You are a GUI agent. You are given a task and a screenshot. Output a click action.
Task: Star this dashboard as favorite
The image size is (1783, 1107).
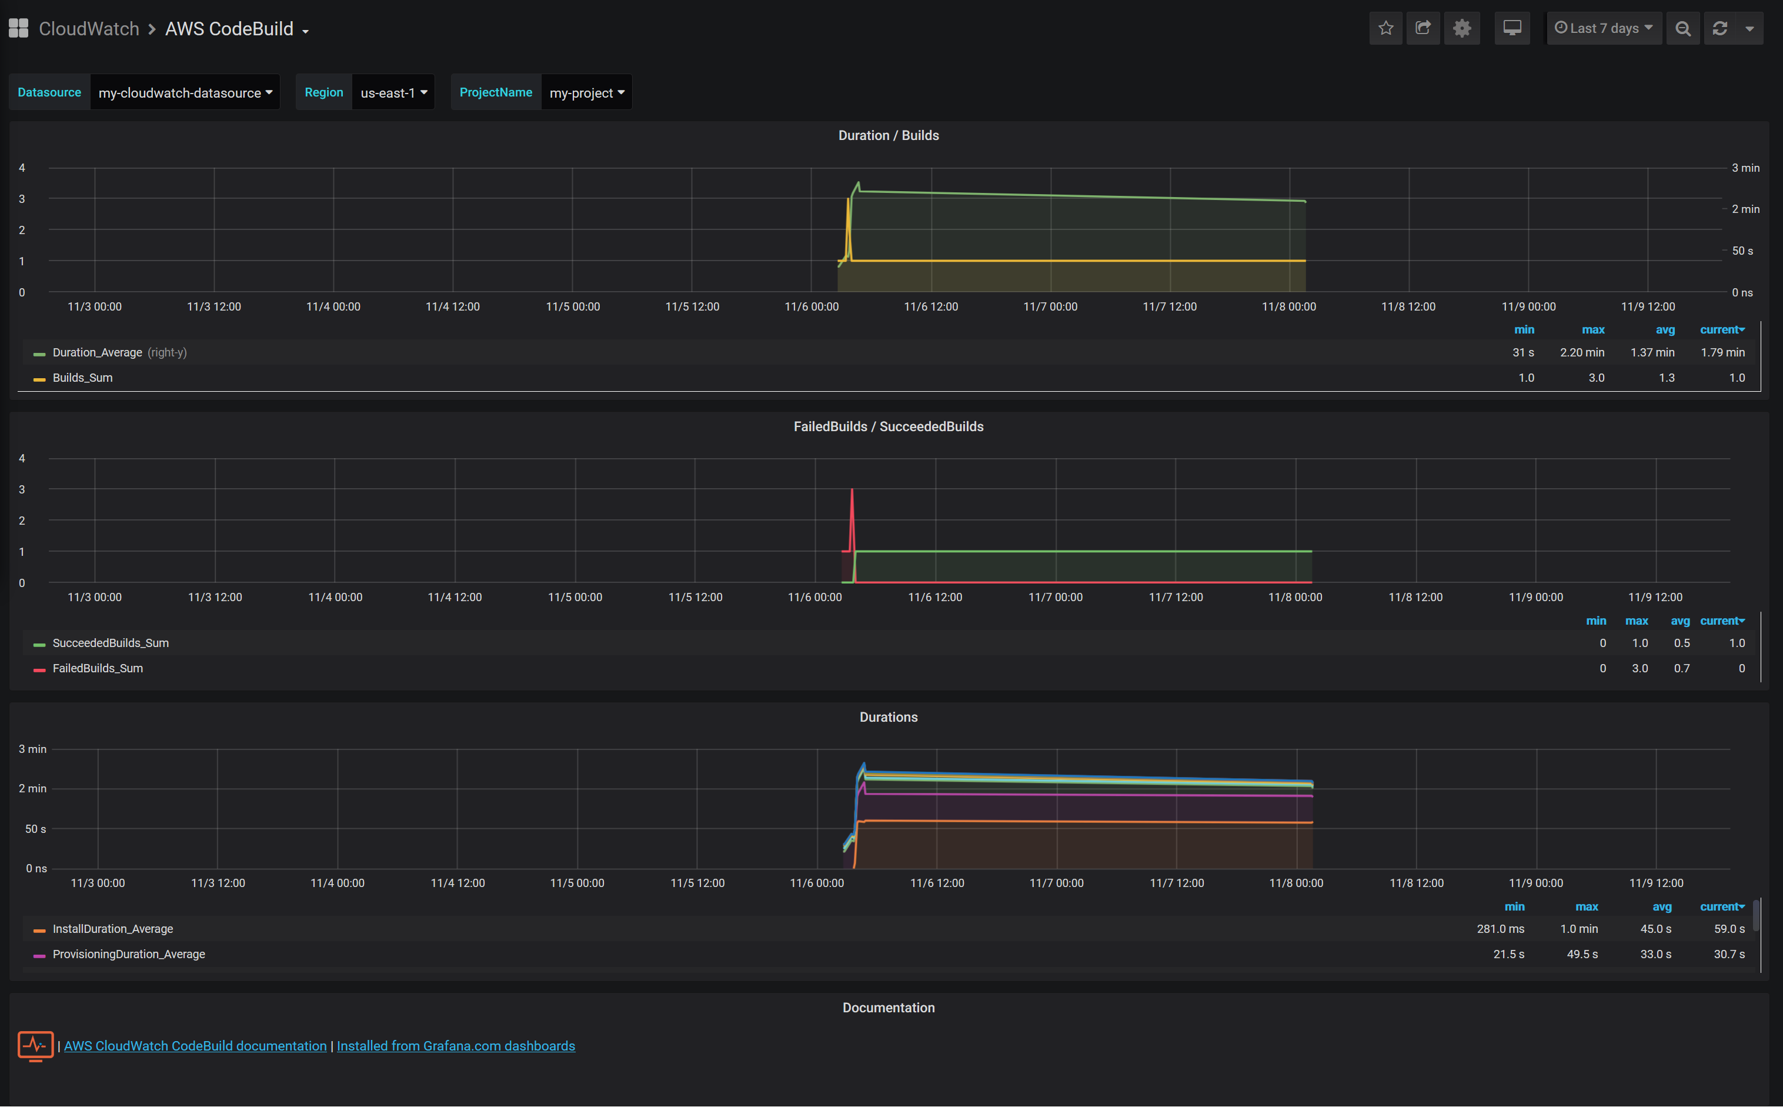coord(1385,29)
